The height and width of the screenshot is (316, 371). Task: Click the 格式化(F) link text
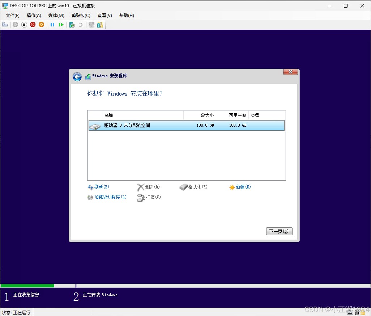198,187
